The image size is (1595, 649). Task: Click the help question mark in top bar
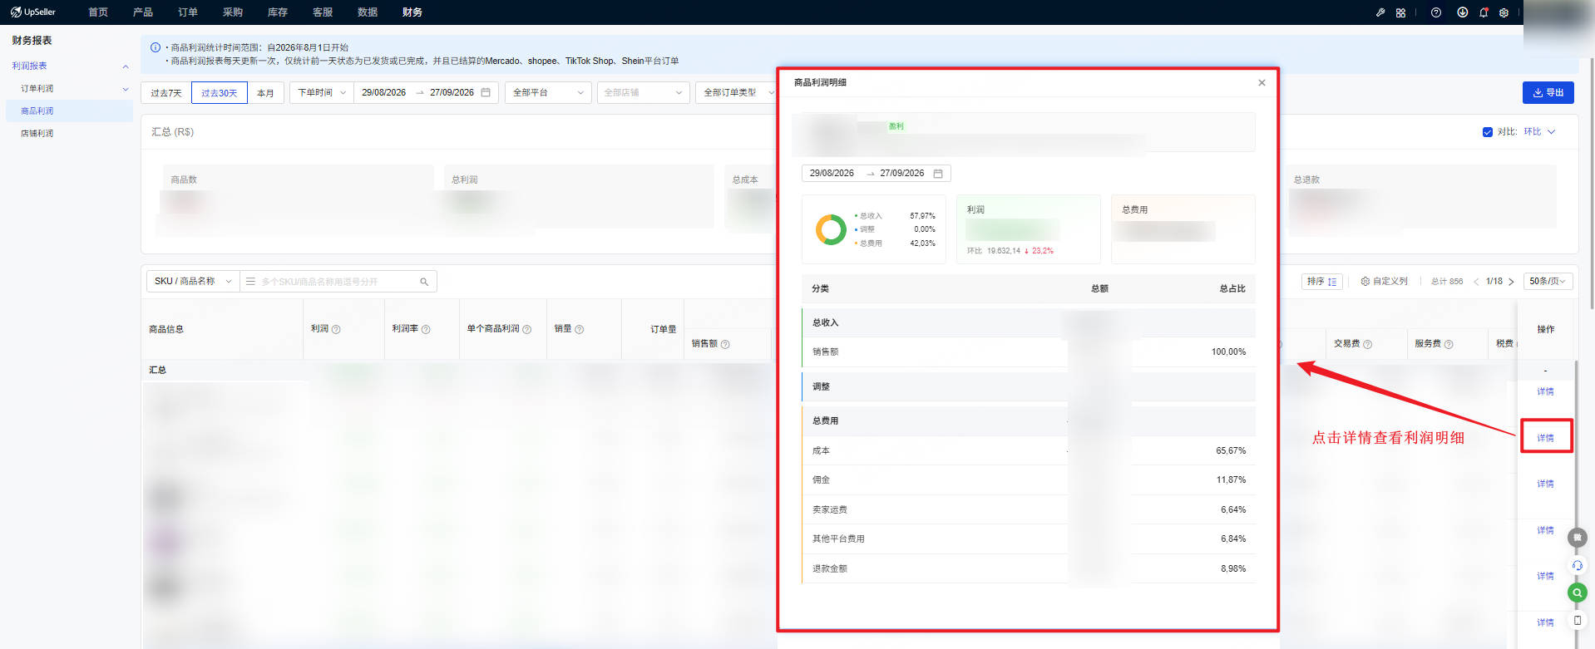(1436, 12)
